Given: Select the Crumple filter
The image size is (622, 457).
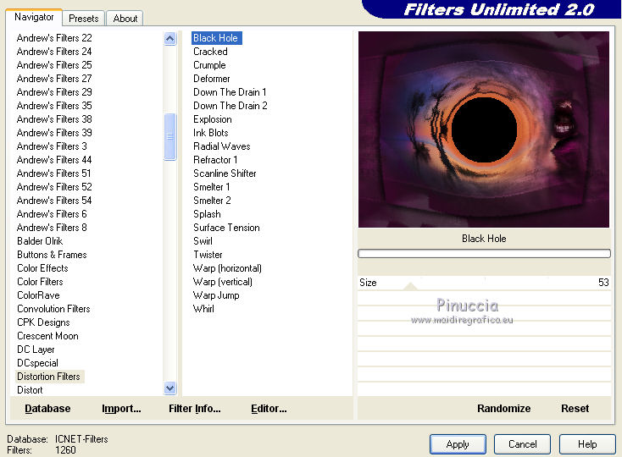Looking at the screenshot, I should [209, 65].
